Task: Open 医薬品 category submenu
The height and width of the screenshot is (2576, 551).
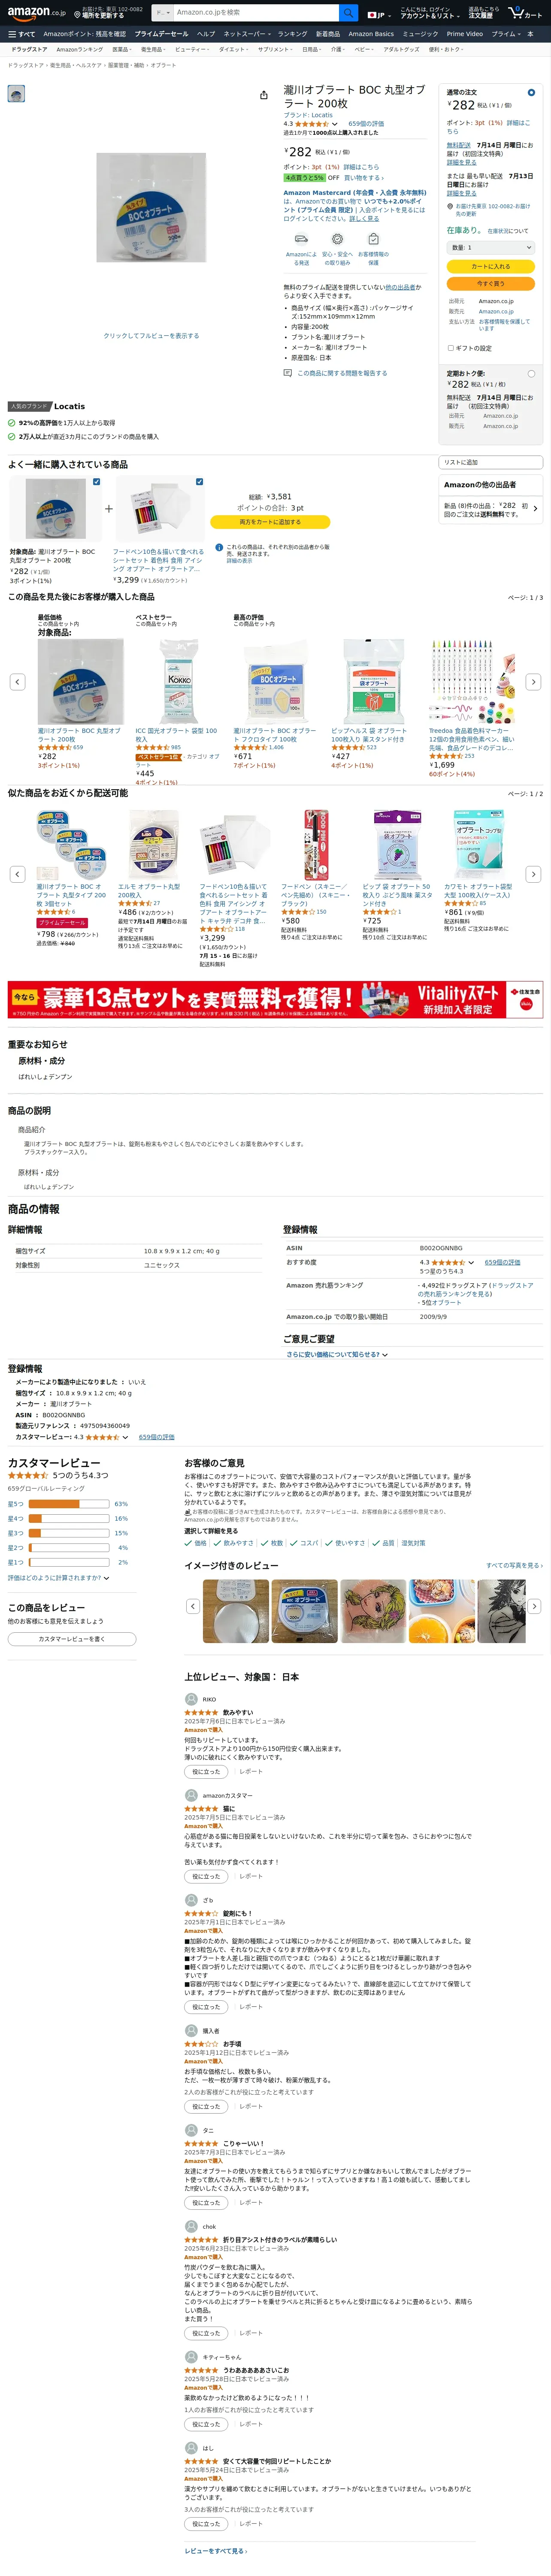Action: (121, 49)
